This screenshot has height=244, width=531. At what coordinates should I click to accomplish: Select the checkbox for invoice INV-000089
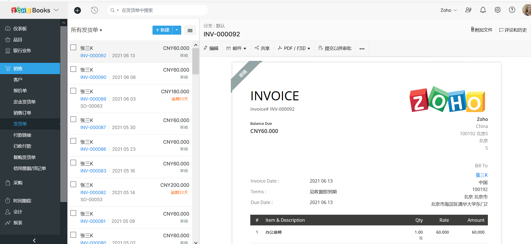pyautogui.click(x=73, y=91)
